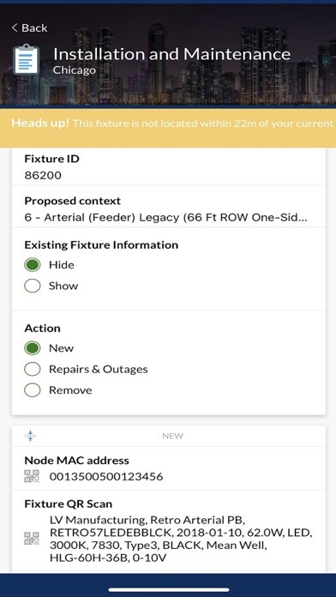
Task: Tap the Existing Fixture Information label
Action: [x=101, y=244]
